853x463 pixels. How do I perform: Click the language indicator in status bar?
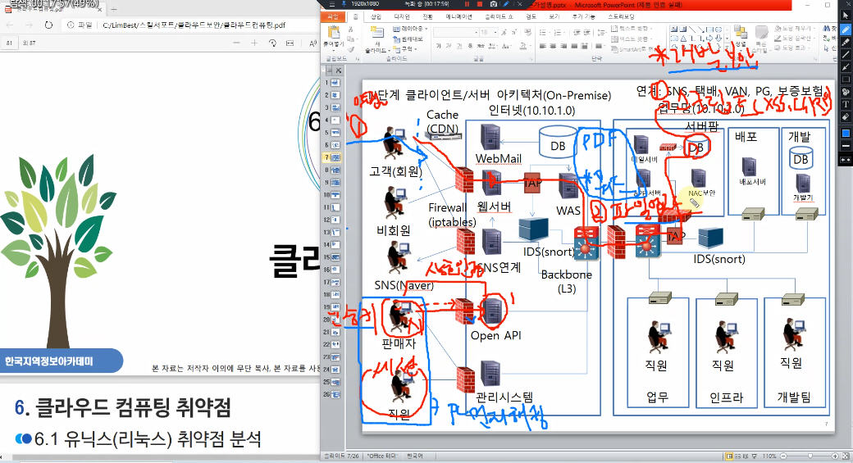[416, 456]
